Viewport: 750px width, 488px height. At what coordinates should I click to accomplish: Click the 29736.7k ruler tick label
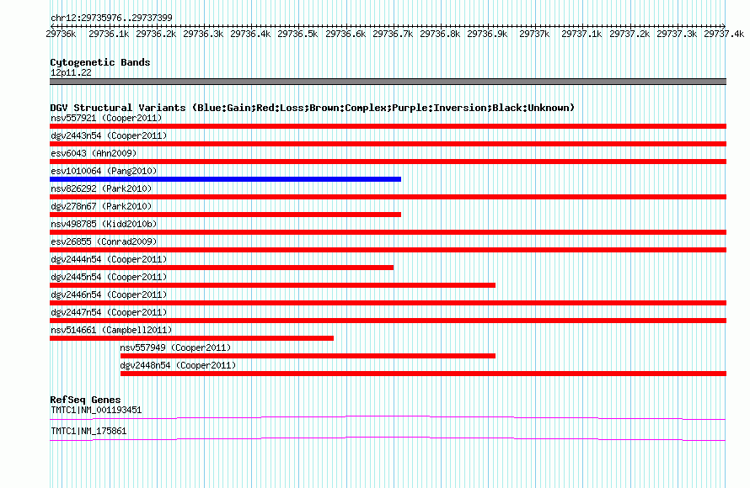pyautogui.click(x=393, y=34)
